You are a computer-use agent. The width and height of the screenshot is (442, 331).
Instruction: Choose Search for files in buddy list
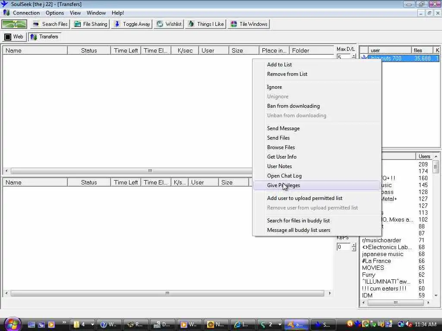point(317,221)
